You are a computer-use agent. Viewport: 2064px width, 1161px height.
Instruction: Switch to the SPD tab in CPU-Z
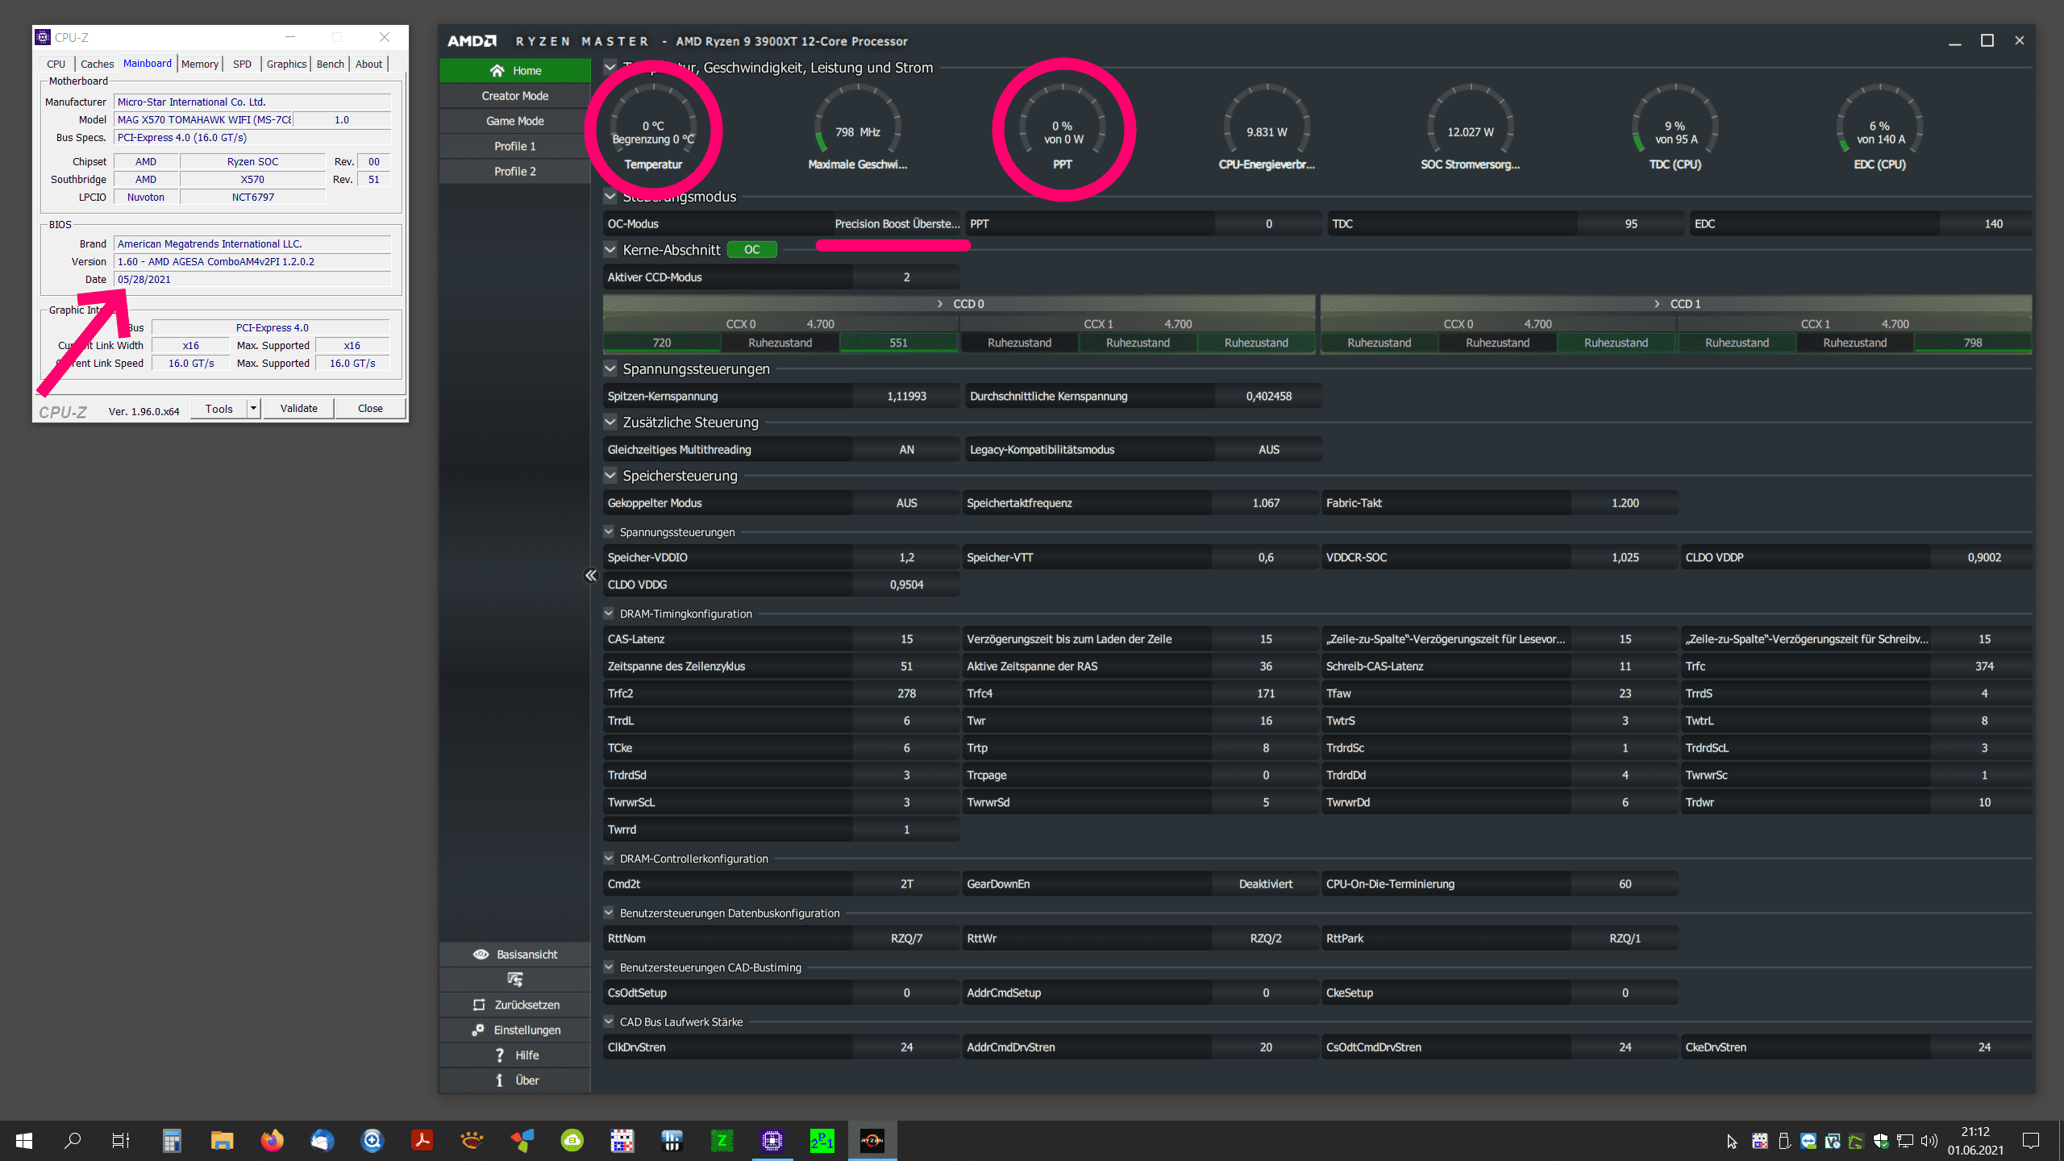242,64
